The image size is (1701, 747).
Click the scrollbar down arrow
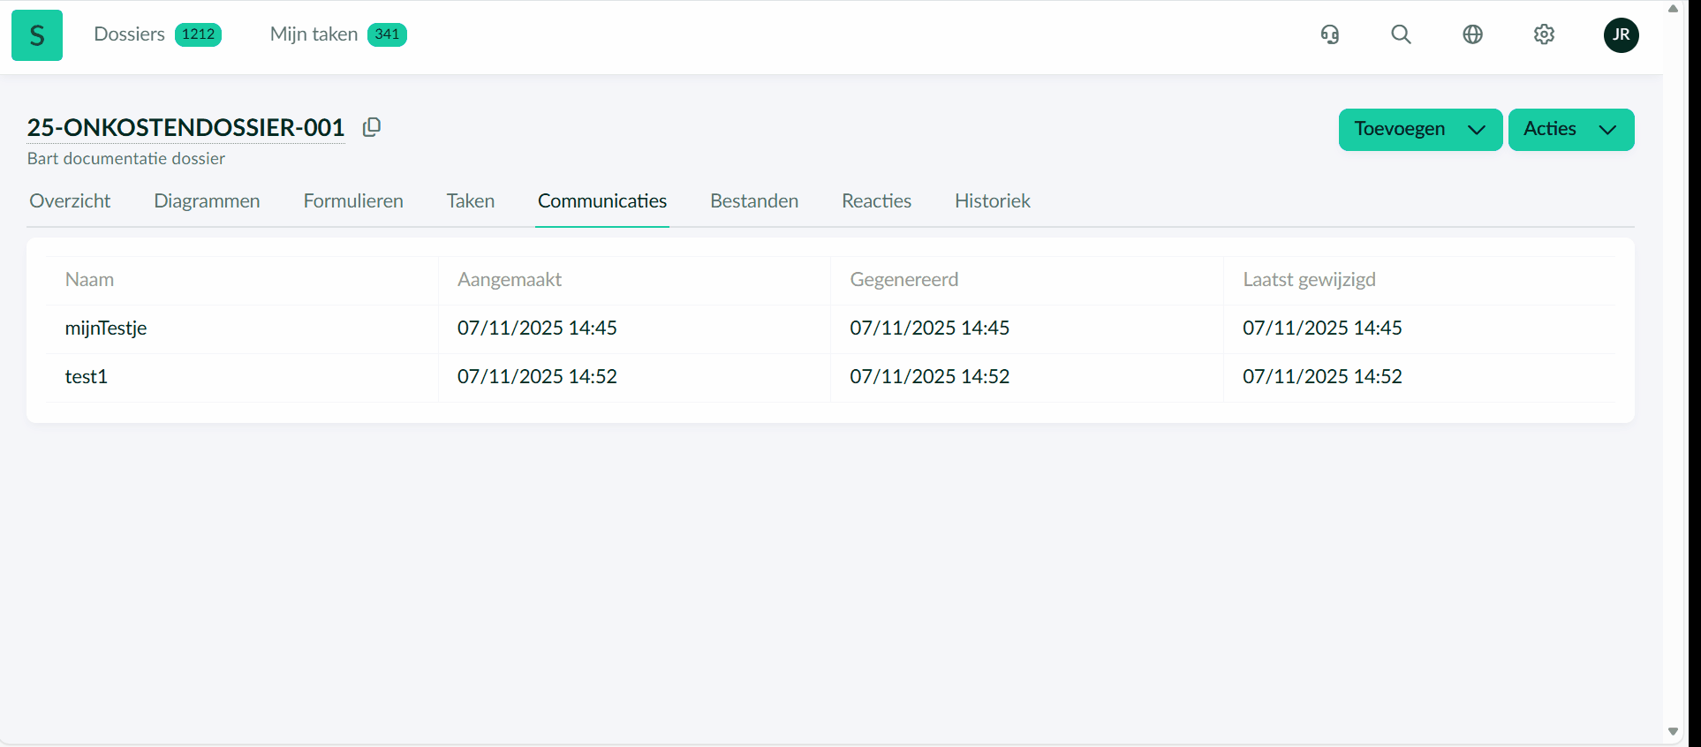pos(1673,731)
